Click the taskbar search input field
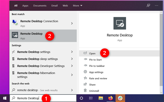 pos(43,98)
